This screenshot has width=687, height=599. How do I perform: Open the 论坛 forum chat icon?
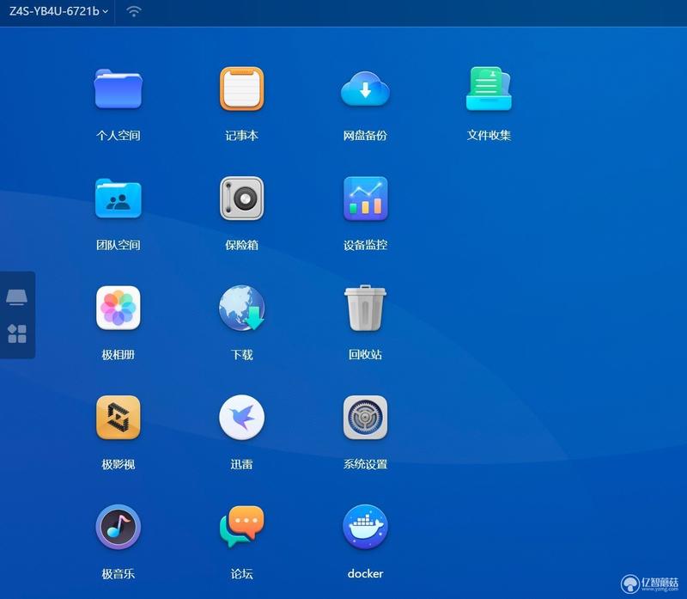pos(242,527)
